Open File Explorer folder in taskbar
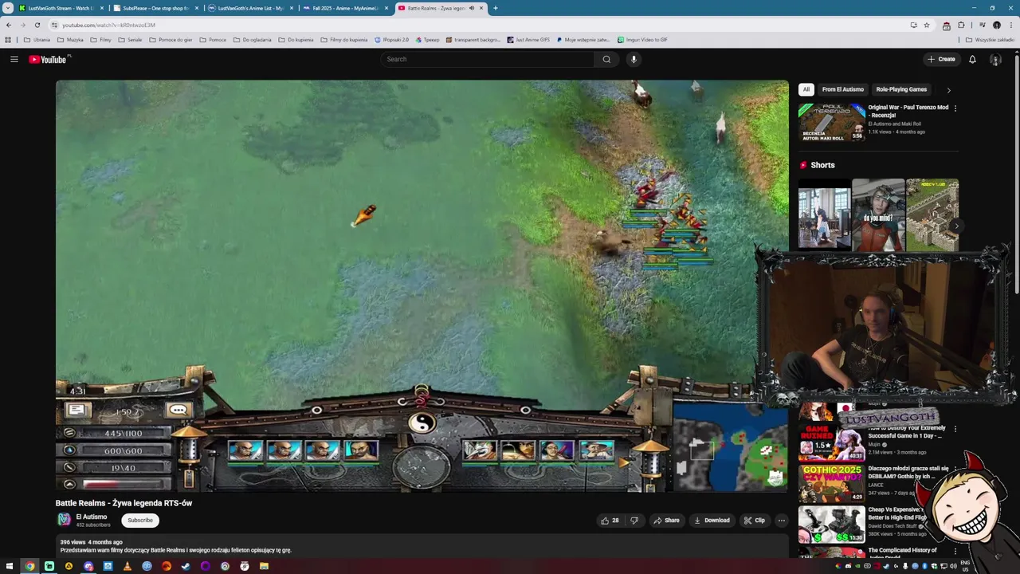The image size is (1020, 574). (x=264, y=566)
